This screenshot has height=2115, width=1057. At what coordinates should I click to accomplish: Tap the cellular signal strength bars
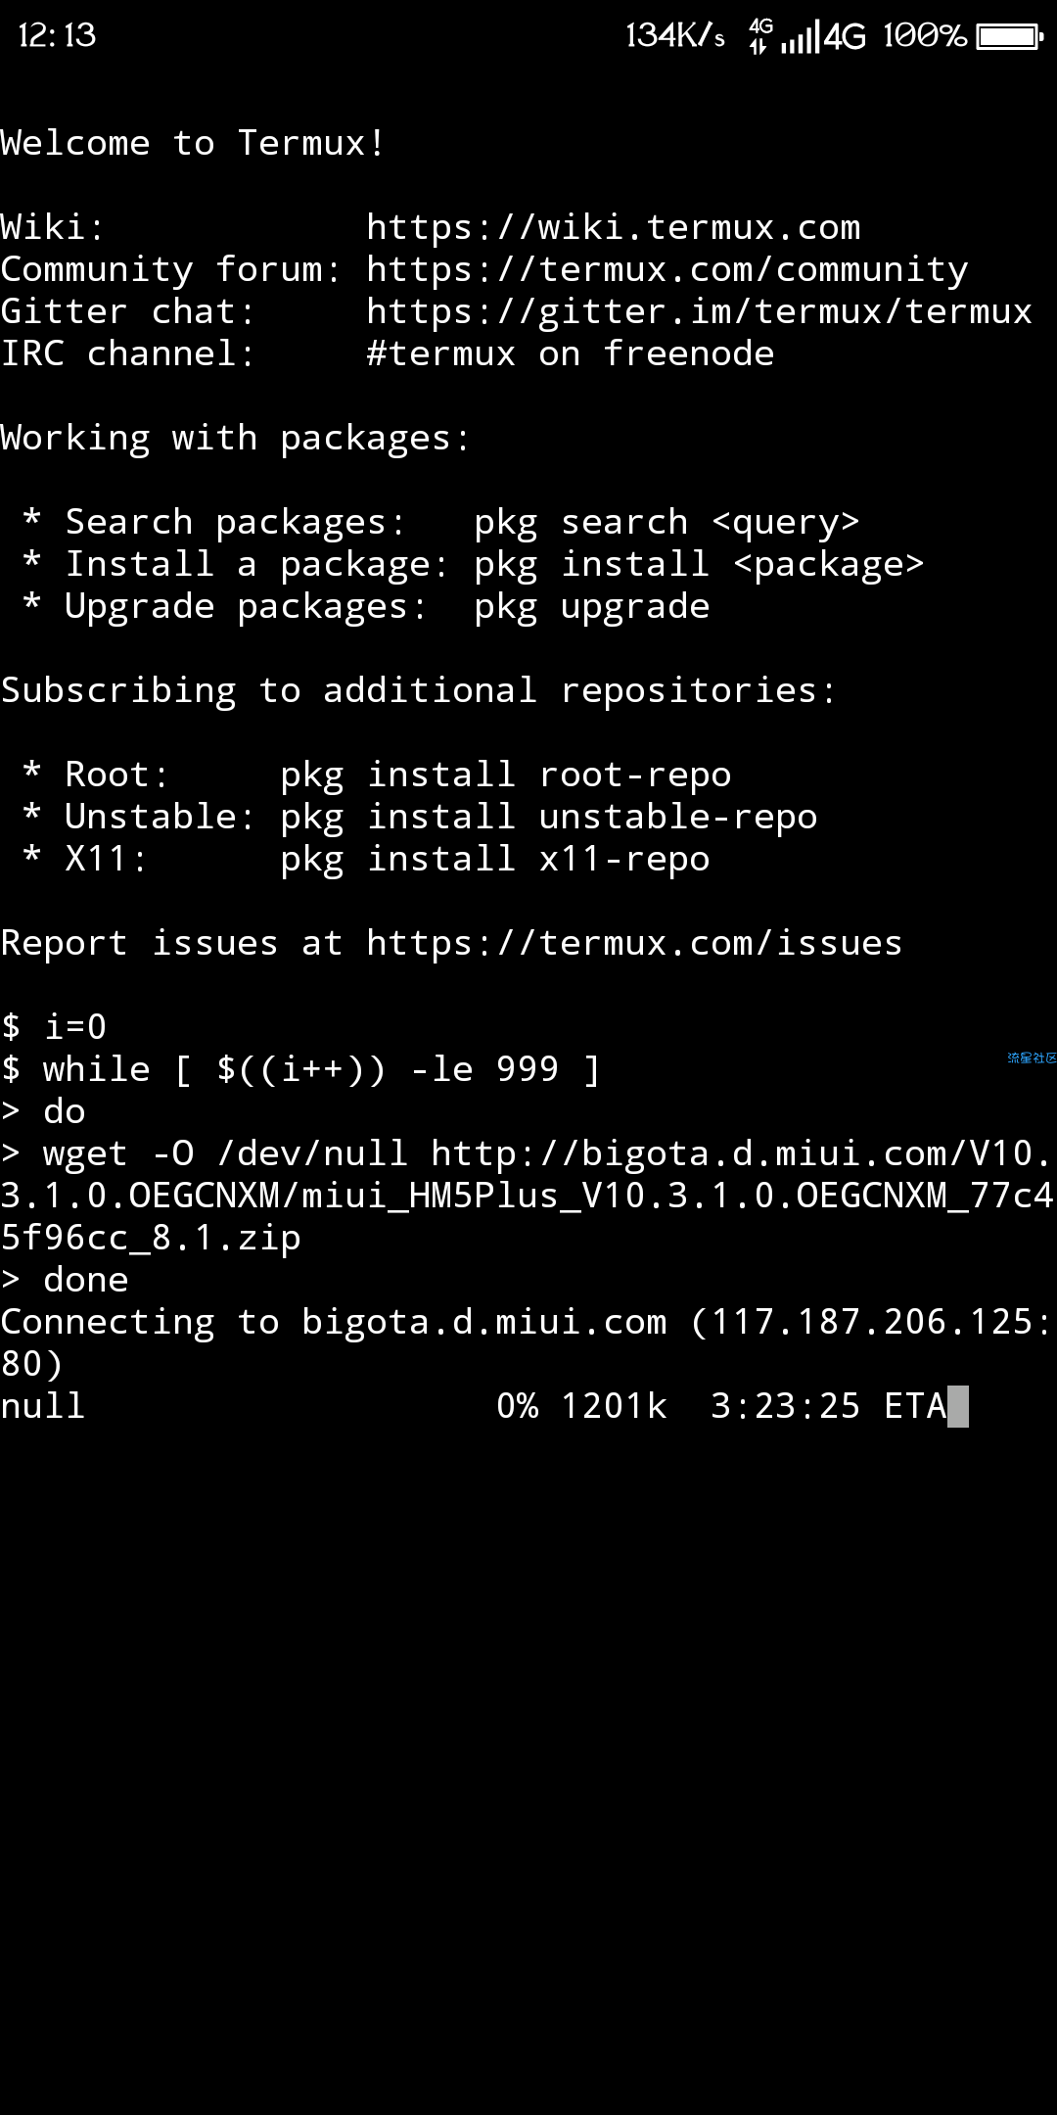click(x=801, y=37)
